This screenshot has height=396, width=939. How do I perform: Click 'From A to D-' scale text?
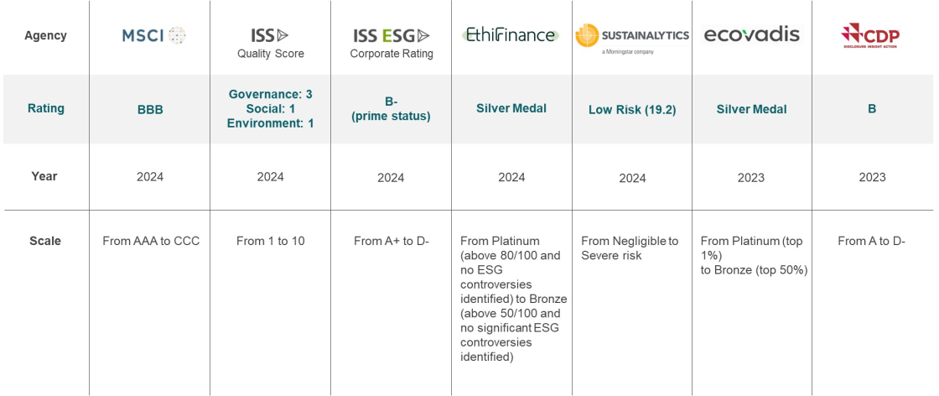pyautogui.click(x=871, y=242)
